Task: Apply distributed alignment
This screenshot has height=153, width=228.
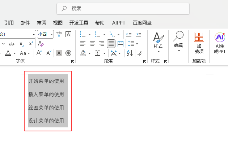Action: [121, 44]
